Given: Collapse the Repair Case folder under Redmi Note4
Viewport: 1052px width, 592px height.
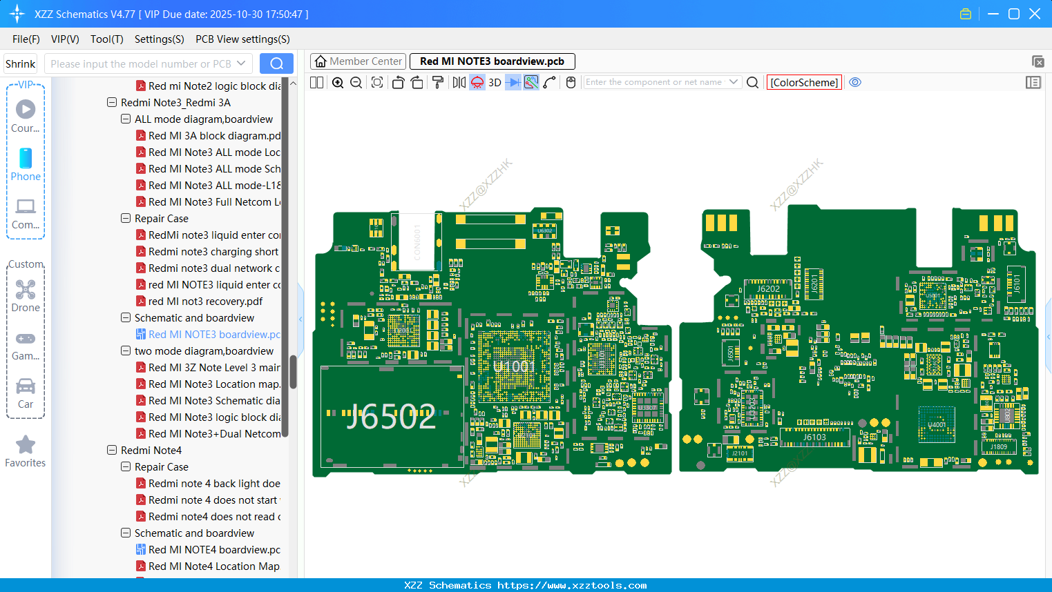Looking at the screenshot, I should click(126, 467).
